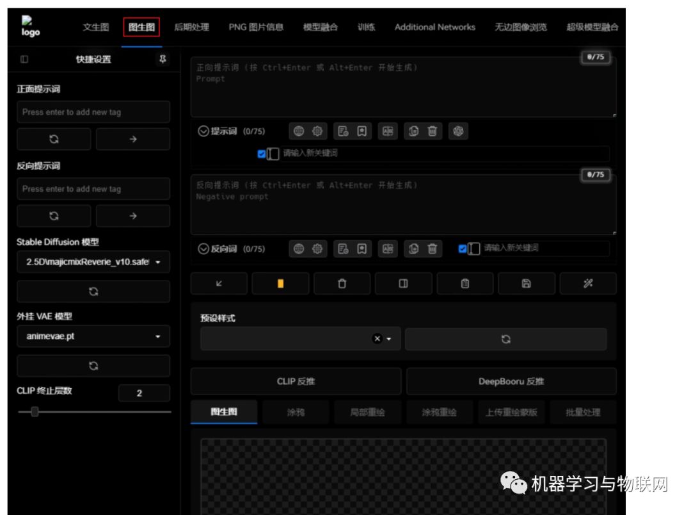Viewport: 691px width, 515px height.
Task: Copy negative prompt via 反向词 copy icon
Action: (413, 249)
